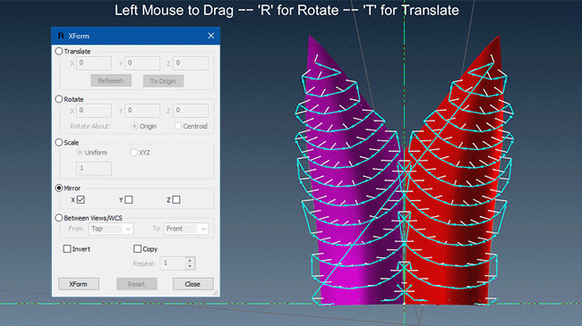
Task: Choose Origin for Rotate About
Action: pyautogui.click(x=134, y=126)
